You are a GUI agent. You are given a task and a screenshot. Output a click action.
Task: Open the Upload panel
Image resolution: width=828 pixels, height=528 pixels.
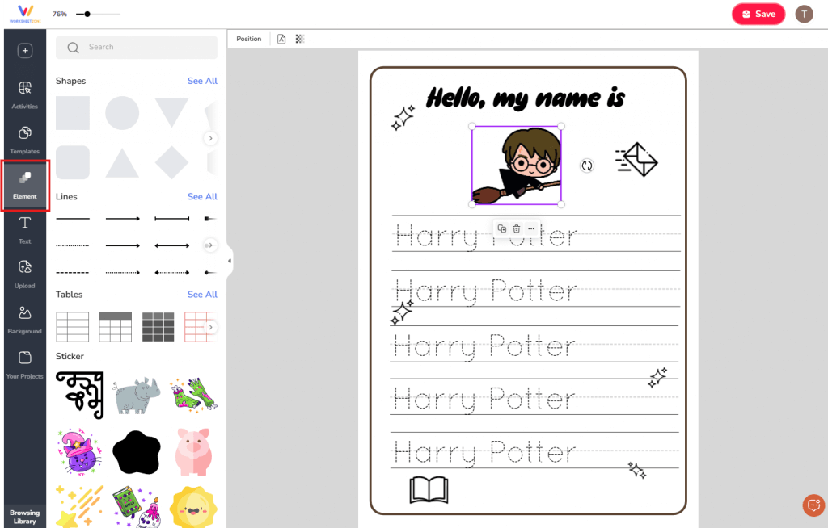coord(25,274)
